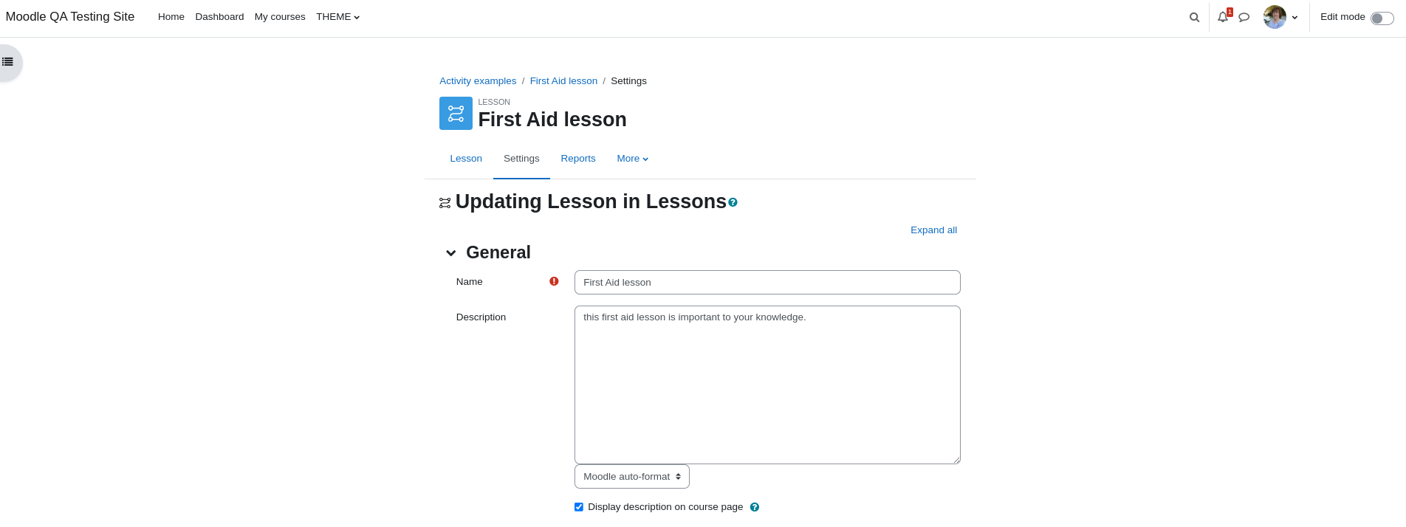Uncheck Display description on course page

point(579,507)
